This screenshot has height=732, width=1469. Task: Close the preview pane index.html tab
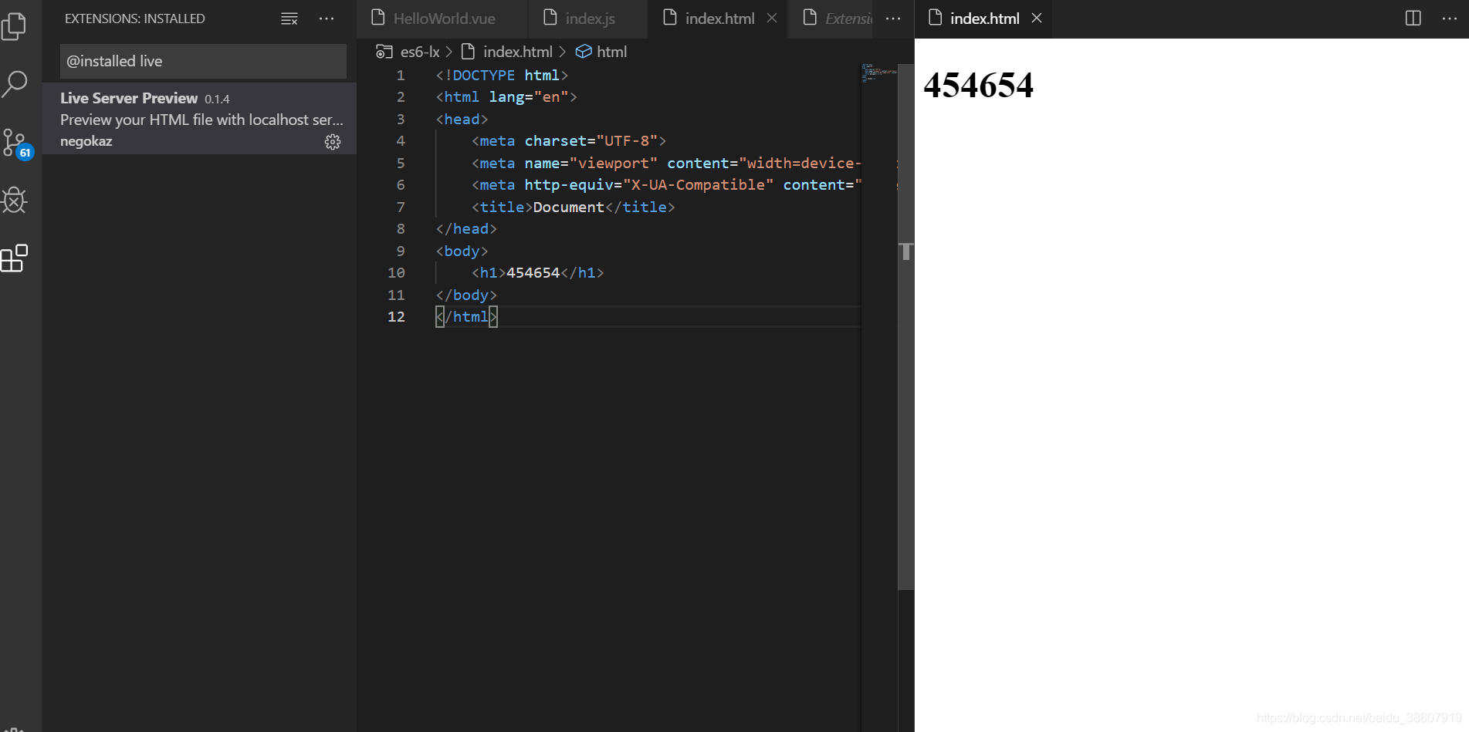click(x=1036, y=18)
